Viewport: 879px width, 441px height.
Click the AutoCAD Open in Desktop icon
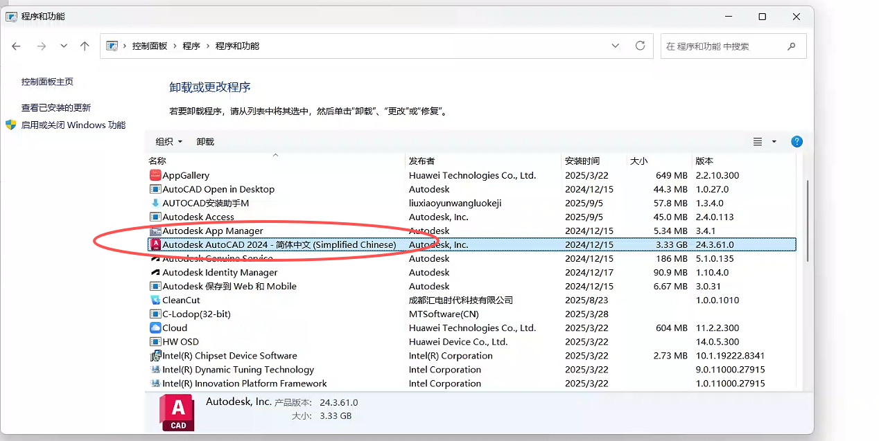[x=155, y=189]
